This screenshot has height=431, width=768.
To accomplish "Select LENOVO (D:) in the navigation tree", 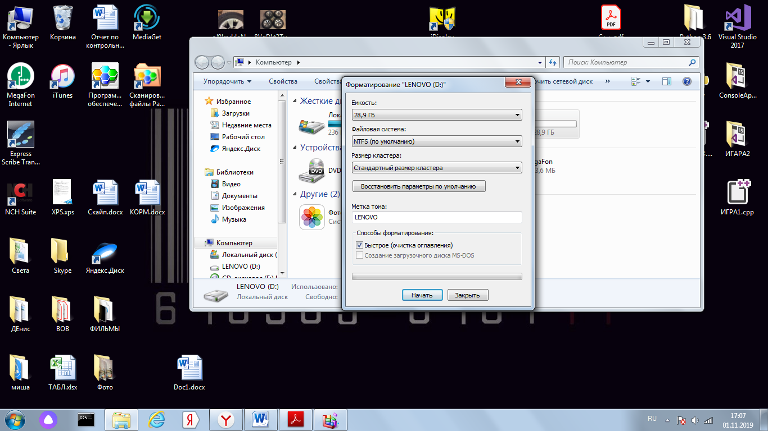I will point(241,267).
